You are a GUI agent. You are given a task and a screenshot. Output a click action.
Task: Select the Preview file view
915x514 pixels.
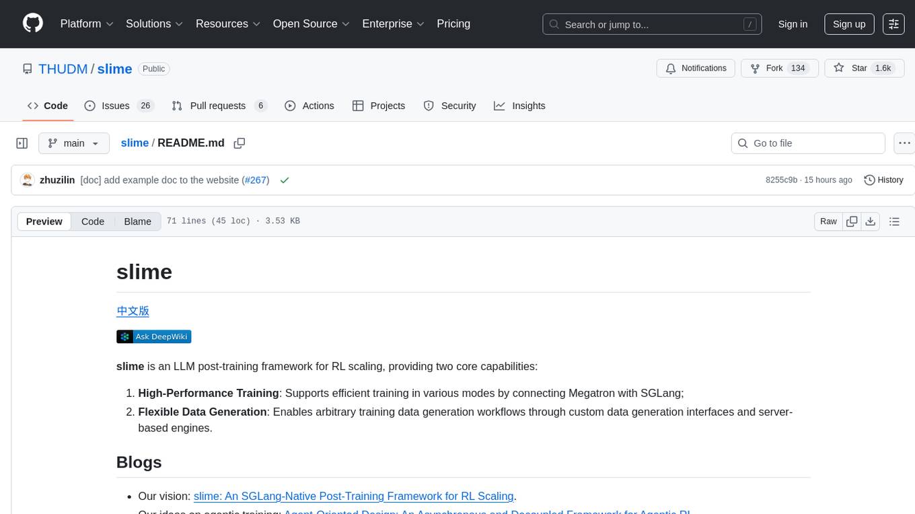point(44,221)
